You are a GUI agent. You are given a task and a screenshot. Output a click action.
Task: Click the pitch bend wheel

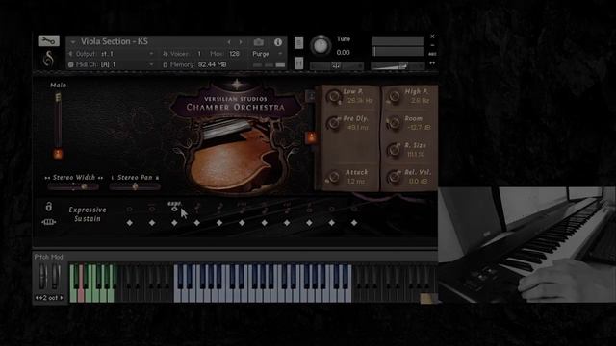pos(42,277)
